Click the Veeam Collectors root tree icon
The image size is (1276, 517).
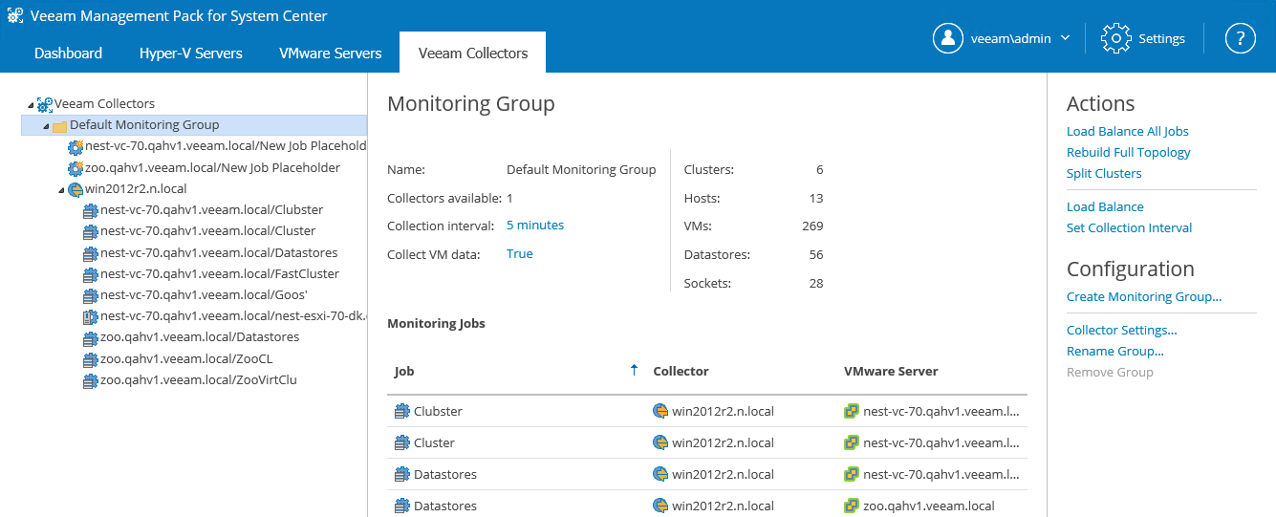click(x=45, y=103)
